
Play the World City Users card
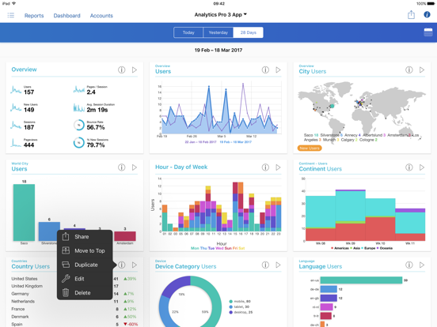click(135, 167)
